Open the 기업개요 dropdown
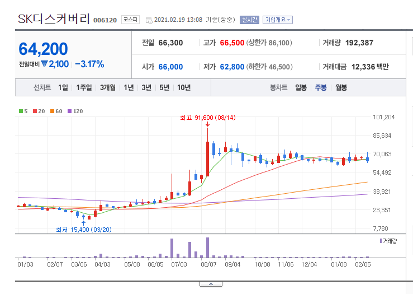The image size is (413, 294). (278, 20)
